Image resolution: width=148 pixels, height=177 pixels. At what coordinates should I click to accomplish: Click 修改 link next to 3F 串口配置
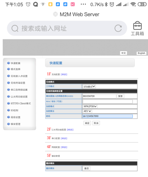click(64, 138)
